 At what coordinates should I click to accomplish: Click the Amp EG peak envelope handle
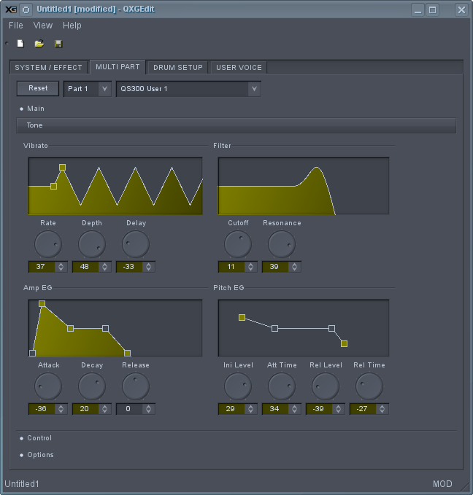(42, 303)
